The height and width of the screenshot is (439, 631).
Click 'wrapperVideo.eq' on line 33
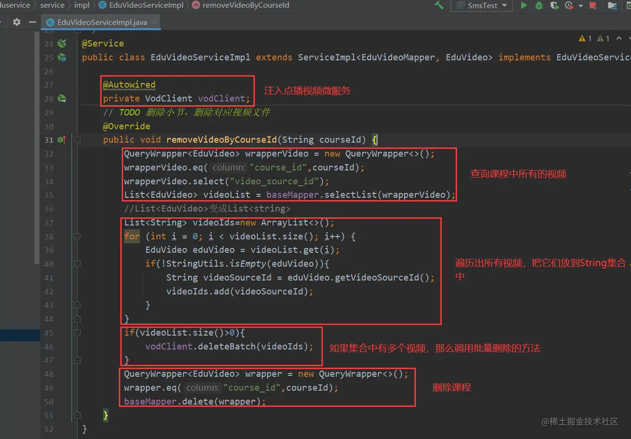click(164, 168)
